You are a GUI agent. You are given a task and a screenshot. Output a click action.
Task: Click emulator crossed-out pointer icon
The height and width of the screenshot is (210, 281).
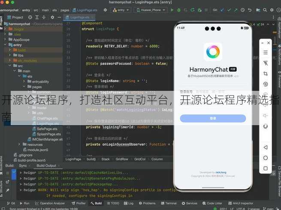point(266,63)
